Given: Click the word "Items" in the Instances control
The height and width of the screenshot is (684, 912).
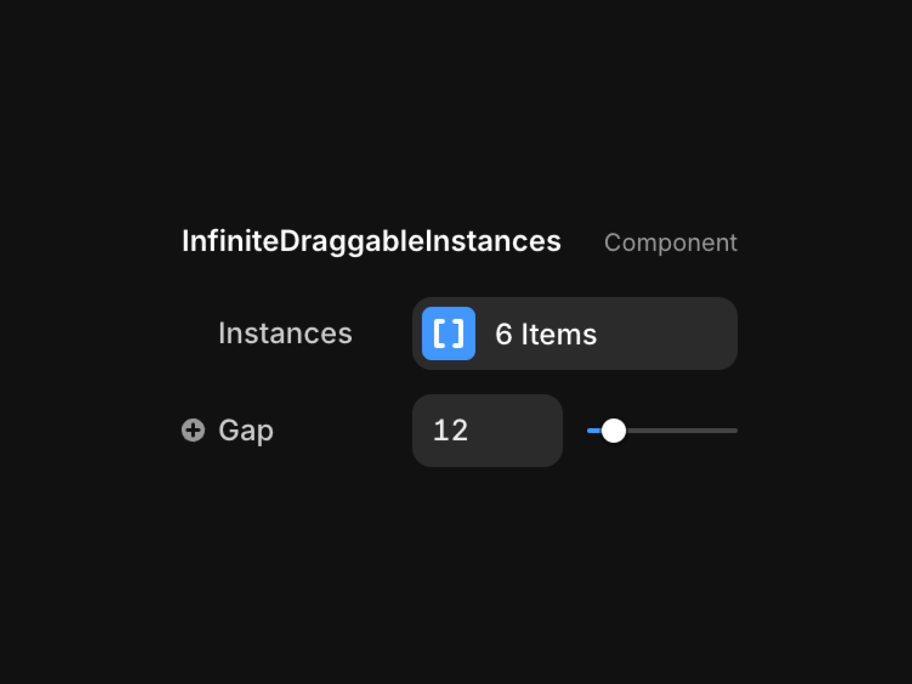Looking at the screenshot, I should [x=559, y=334].
